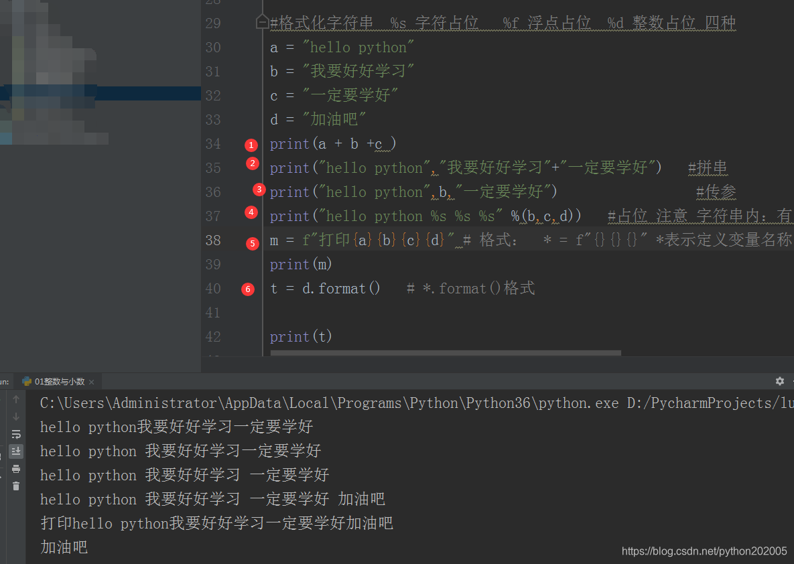The image size is (794, 564).
Task: Click the f-string 'f"打印{a}{b}{c}{d}"' on line 38
Action: pyautogui.click(x=379, y=240)
